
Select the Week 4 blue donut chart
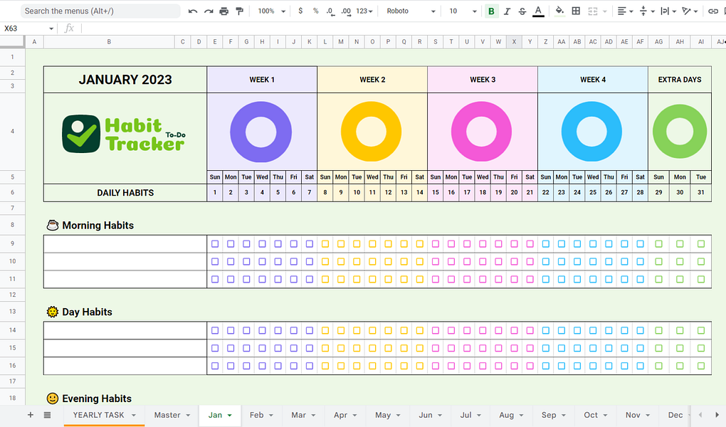coord(591,132)
